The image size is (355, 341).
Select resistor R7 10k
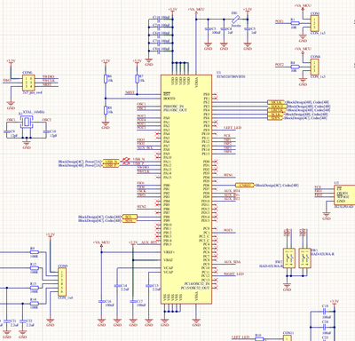(x=138, y=78)
